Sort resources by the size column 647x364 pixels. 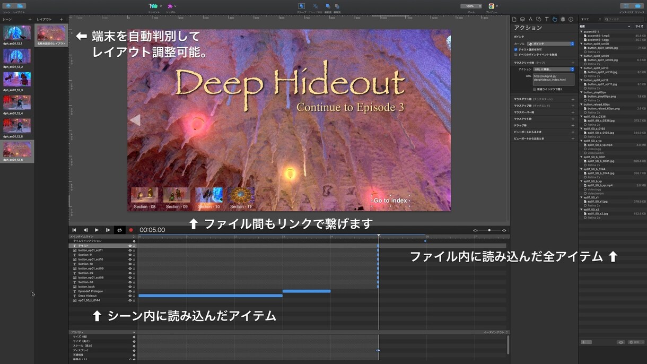(638, 26)
